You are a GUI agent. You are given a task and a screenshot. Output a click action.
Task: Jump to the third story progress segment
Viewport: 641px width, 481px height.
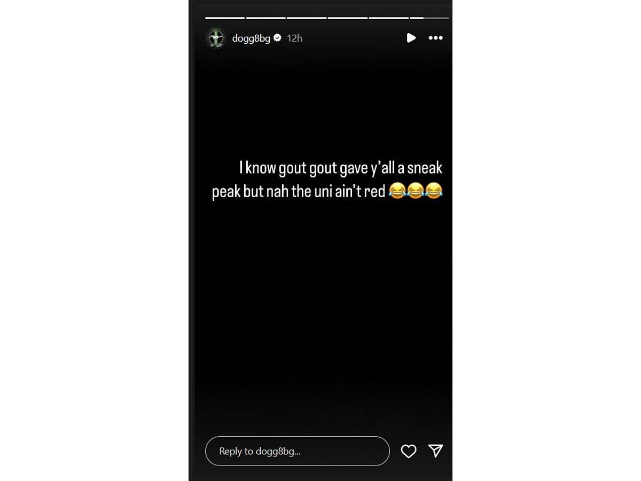click(307, 18)
